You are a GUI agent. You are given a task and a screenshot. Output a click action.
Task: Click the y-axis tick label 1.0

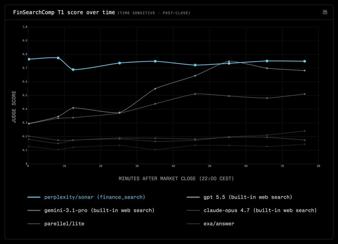tap(25, 27)
